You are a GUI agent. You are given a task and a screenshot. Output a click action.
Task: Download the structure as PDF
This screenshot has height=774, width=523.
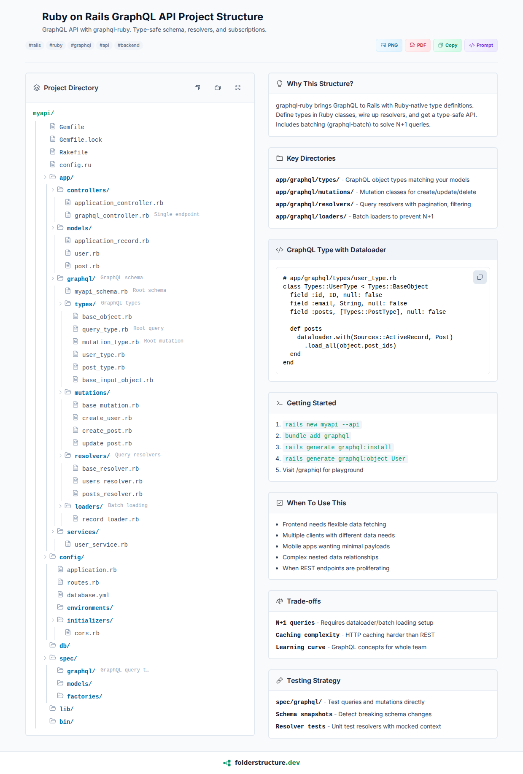pos(418,45)
